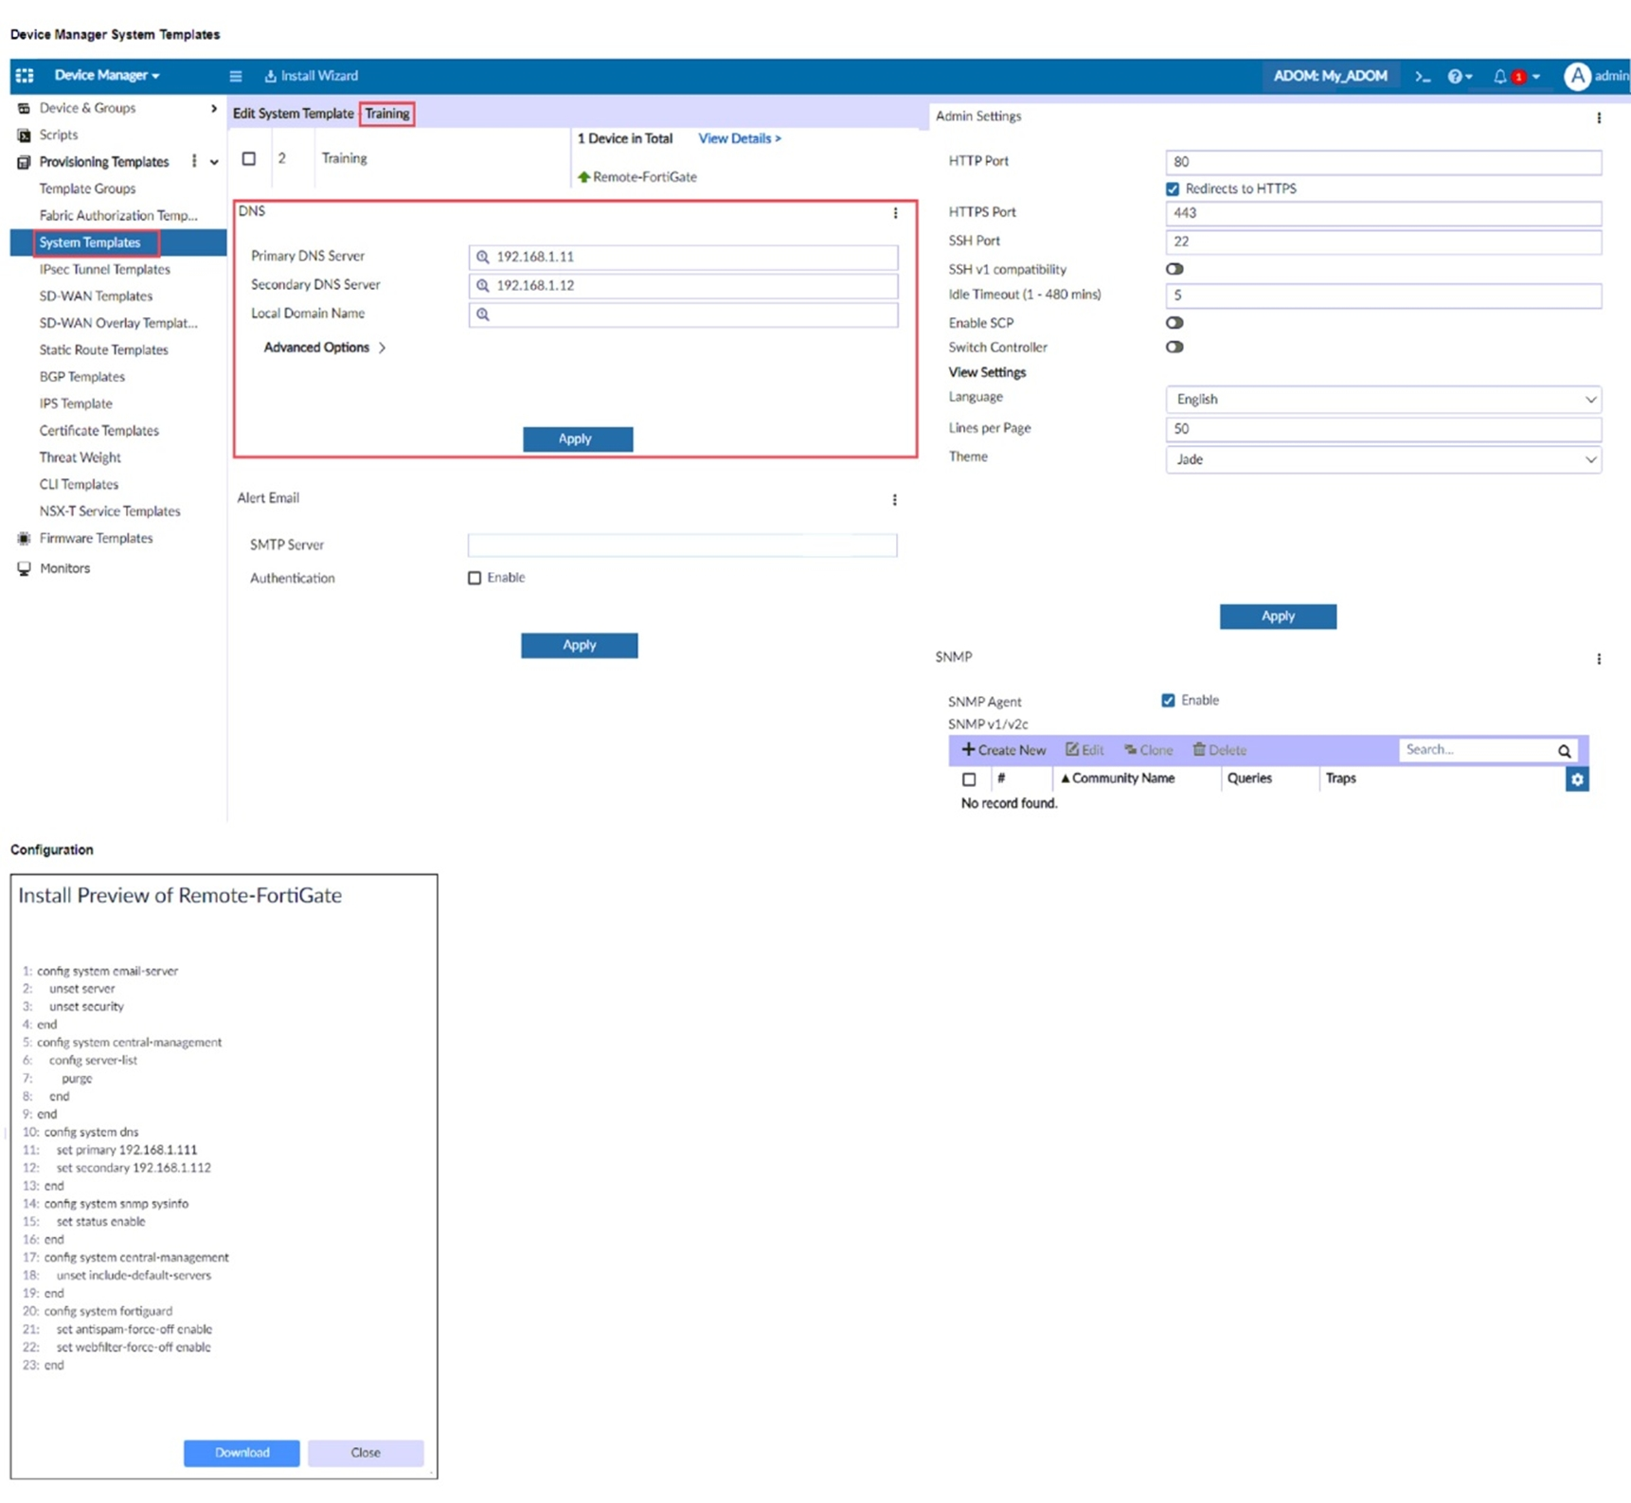
Task: Click Lines per Page field
Action: click(x=1383, y=429)
